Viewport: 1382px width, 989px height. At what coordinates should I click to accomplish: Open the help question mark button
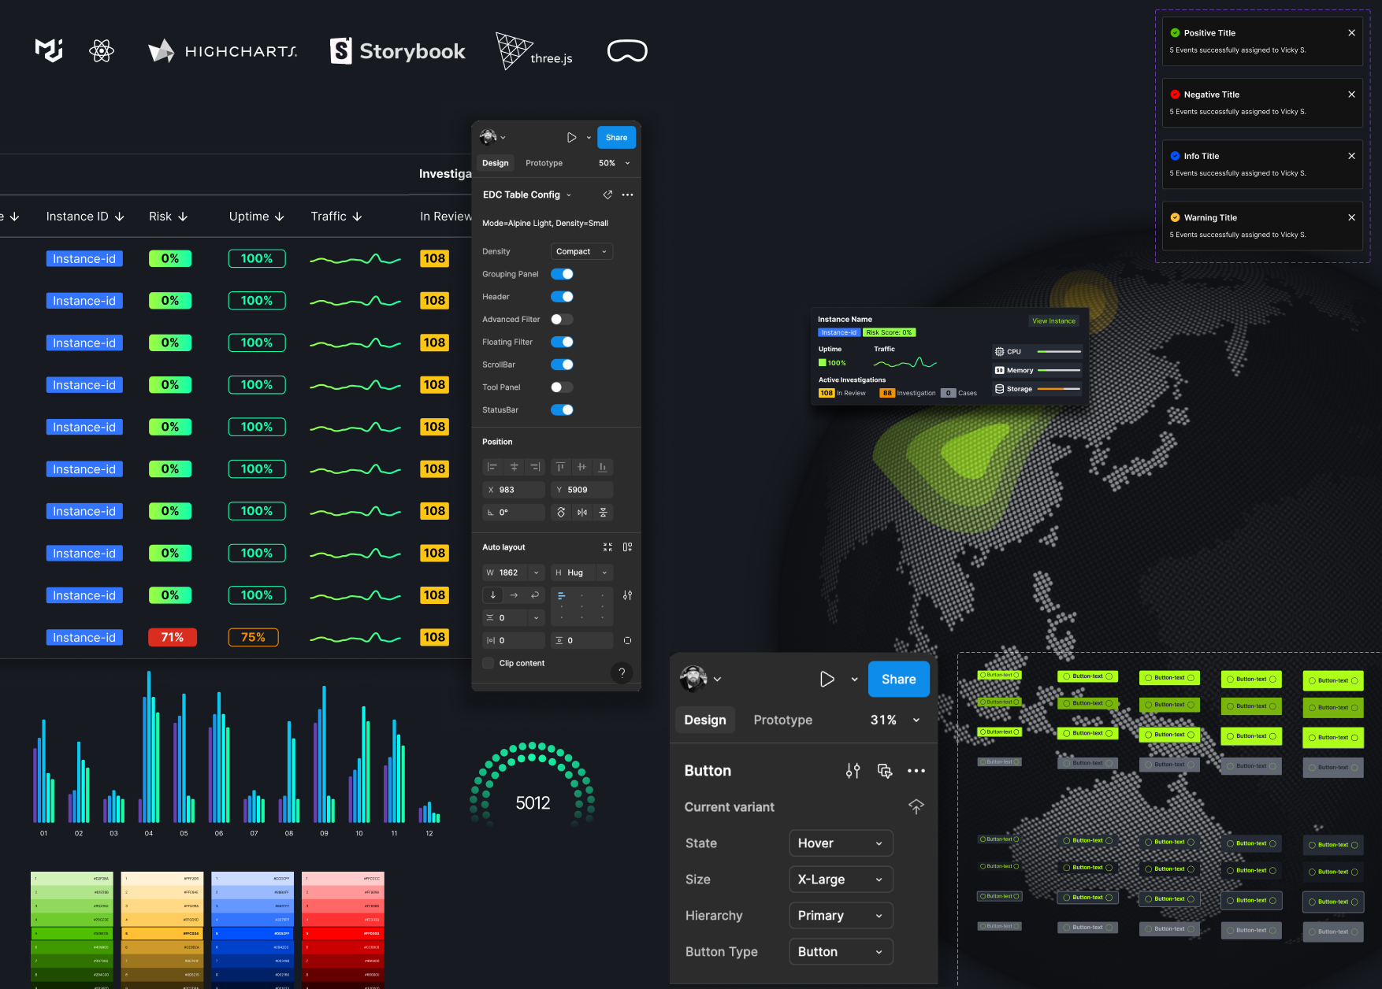[622, 672]
